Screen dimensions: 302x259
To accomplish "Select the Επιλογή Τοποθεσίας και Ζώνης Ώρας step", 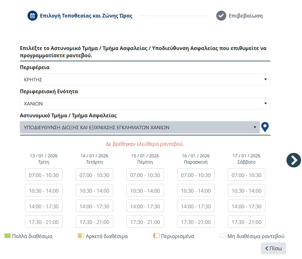I will pyautogui.click(x=86, y=16).
